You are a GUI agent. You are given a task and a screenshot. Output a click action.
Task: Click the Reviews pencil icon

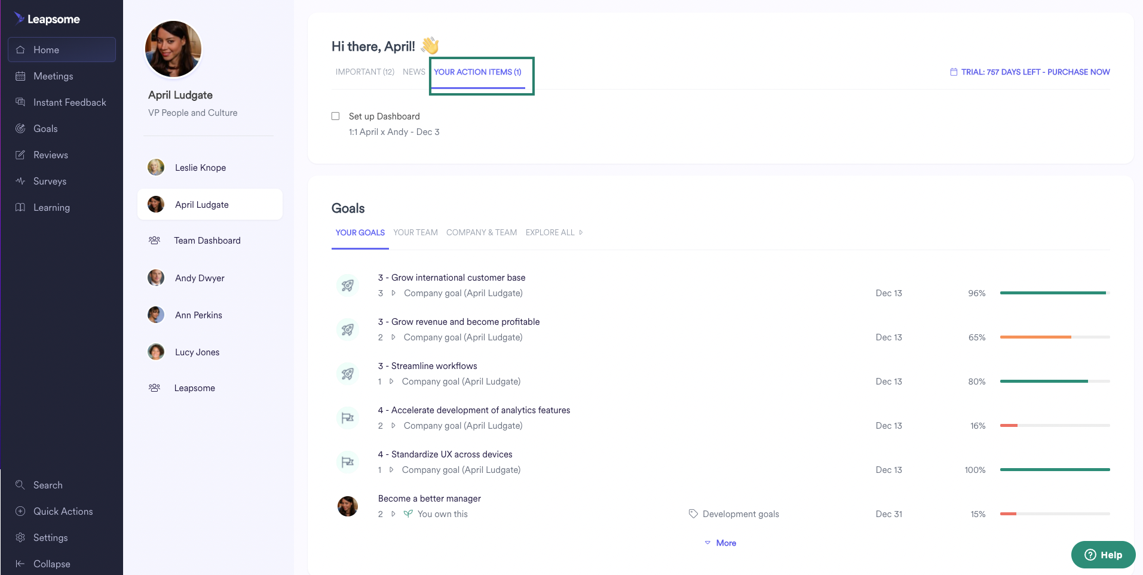click(x=20, y=155)
